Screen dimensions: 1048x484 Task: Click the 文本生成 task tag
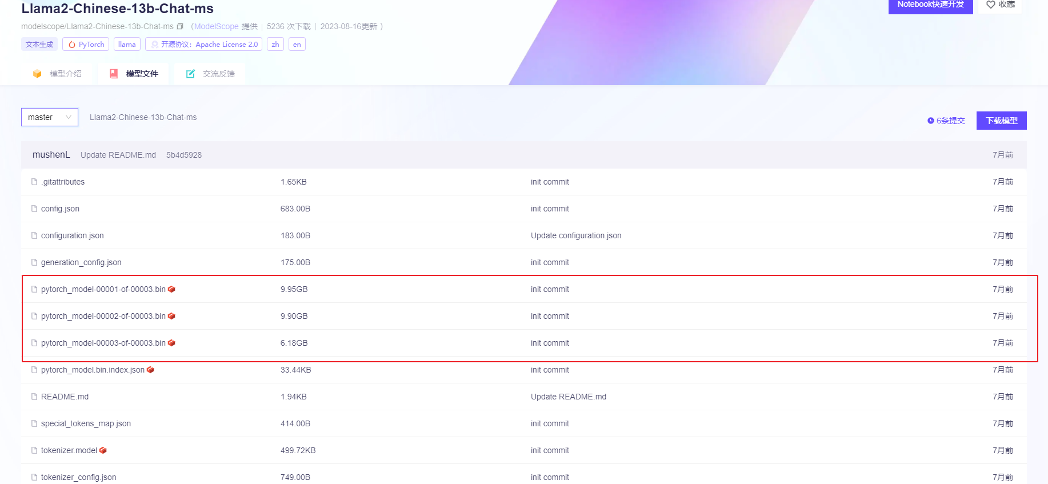tap(39, 44)
